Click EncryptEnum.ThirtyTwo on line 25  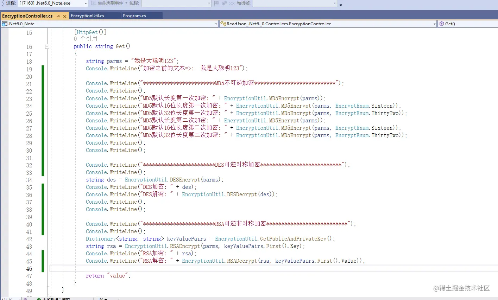click(367, 113)
